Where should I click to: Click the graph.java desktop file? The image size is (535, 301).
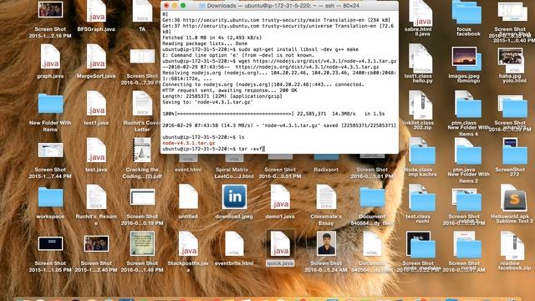(50, 57)
